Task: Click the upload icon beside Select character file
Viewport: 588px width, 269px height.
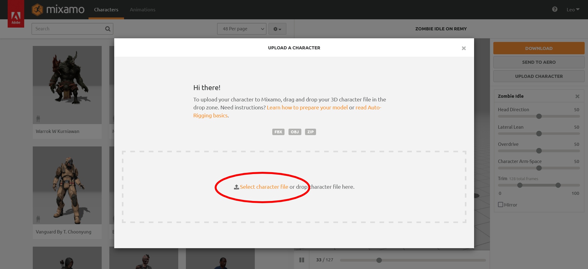Action: 236,187
